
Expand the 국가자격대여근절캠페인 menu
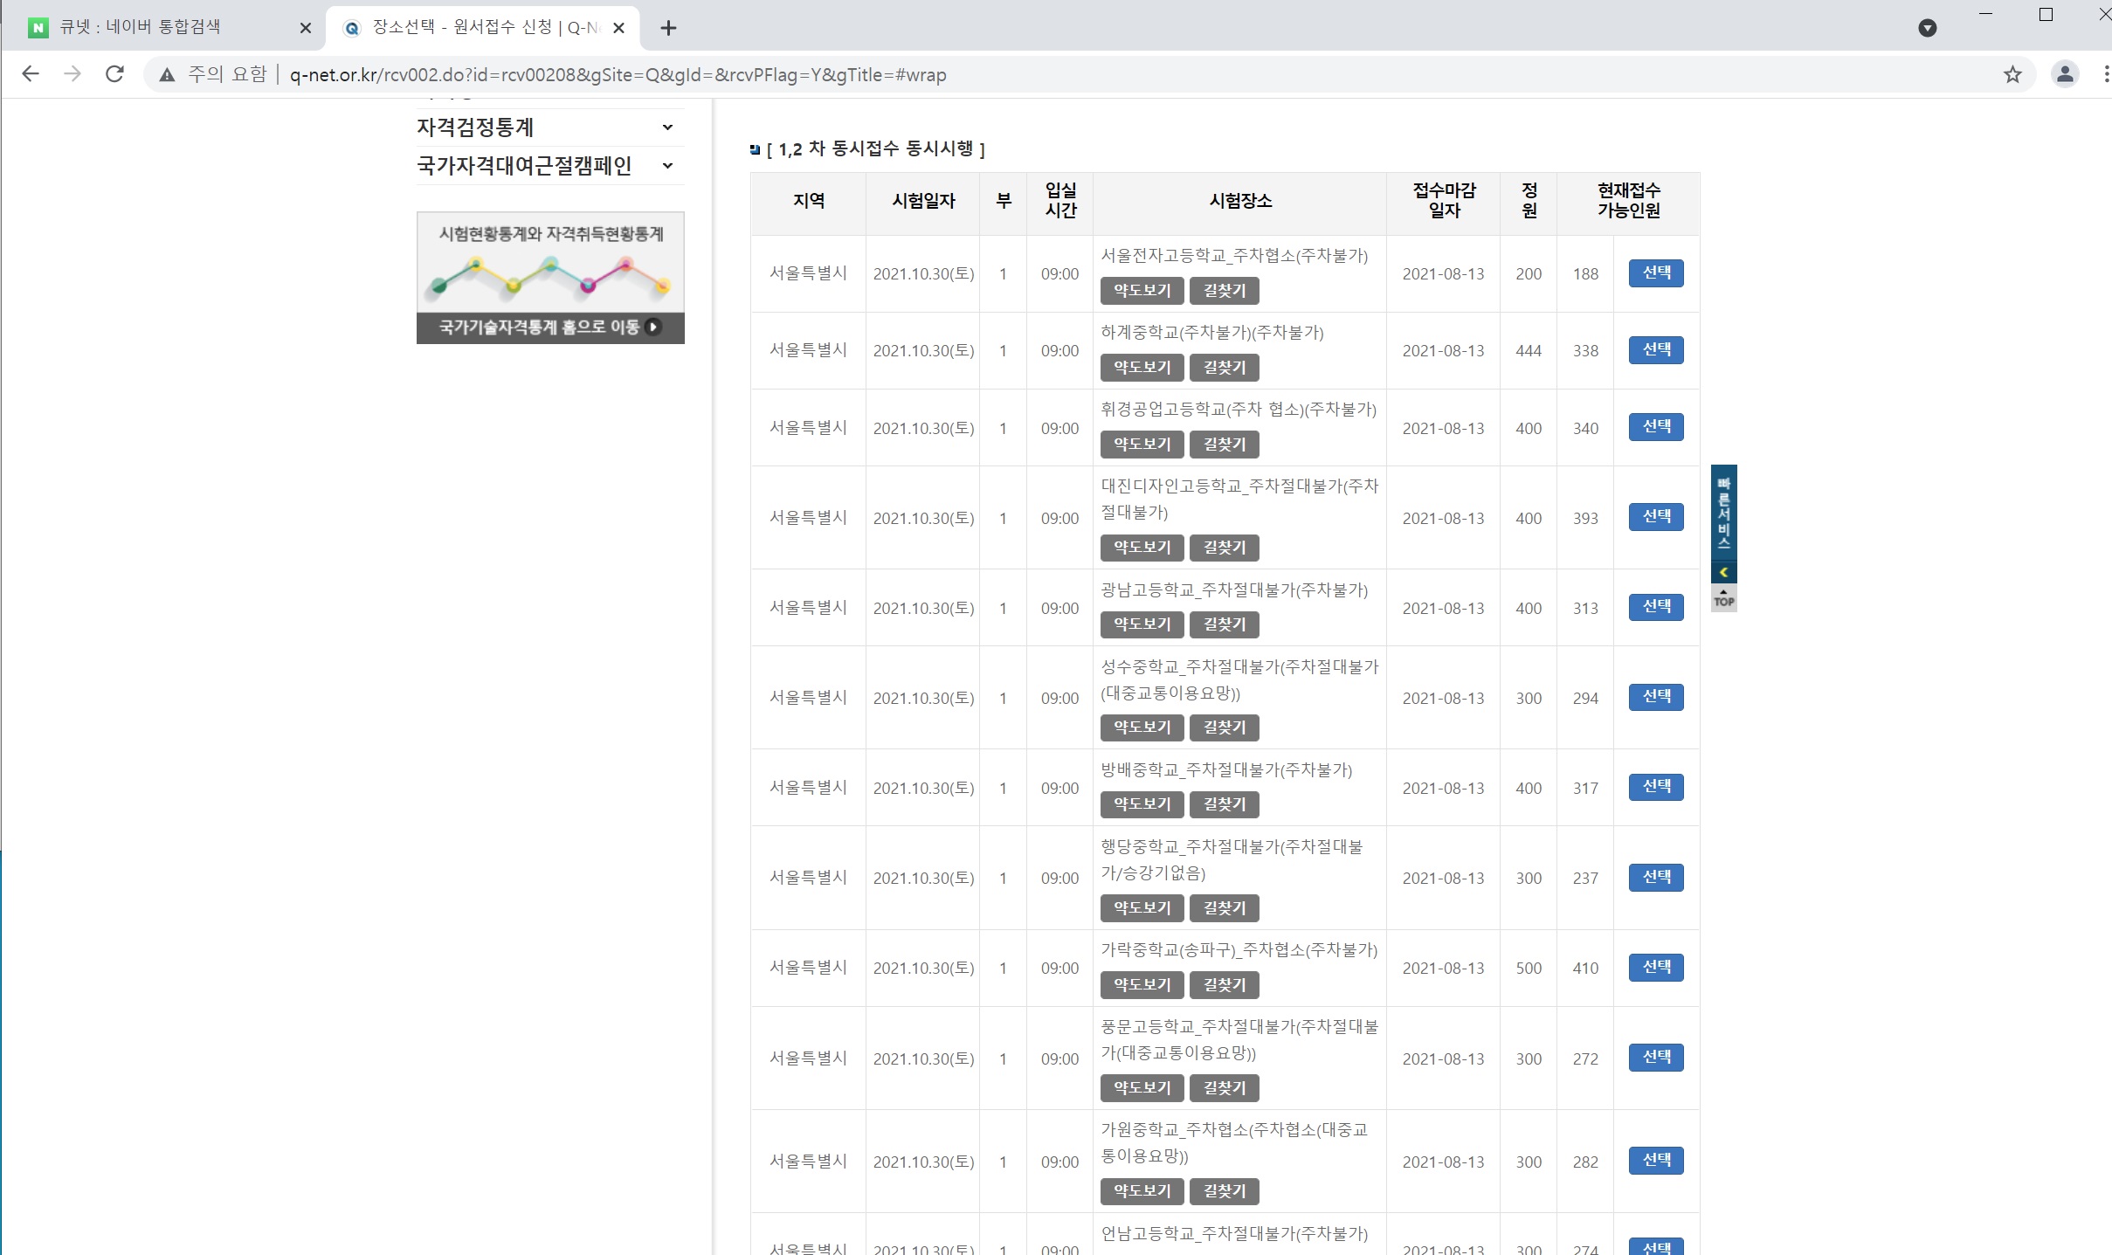click(667, 166)
